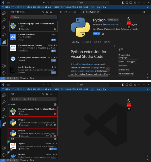Toggle bottom panel in Python extension window
The image size is (151, 162).
pyautogui.click(x=127, y=3)
